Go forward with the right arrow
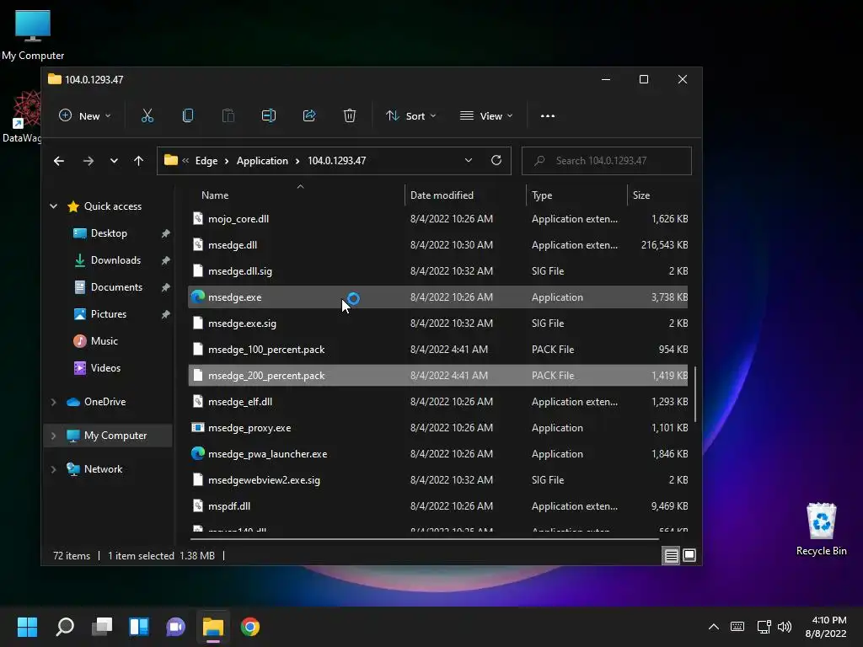The width and height of the screenshot is (863, 647). click(88, 161)
